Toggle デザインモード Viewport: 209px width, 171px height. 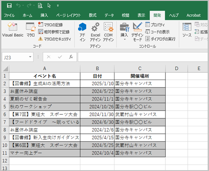pos(138,32)
